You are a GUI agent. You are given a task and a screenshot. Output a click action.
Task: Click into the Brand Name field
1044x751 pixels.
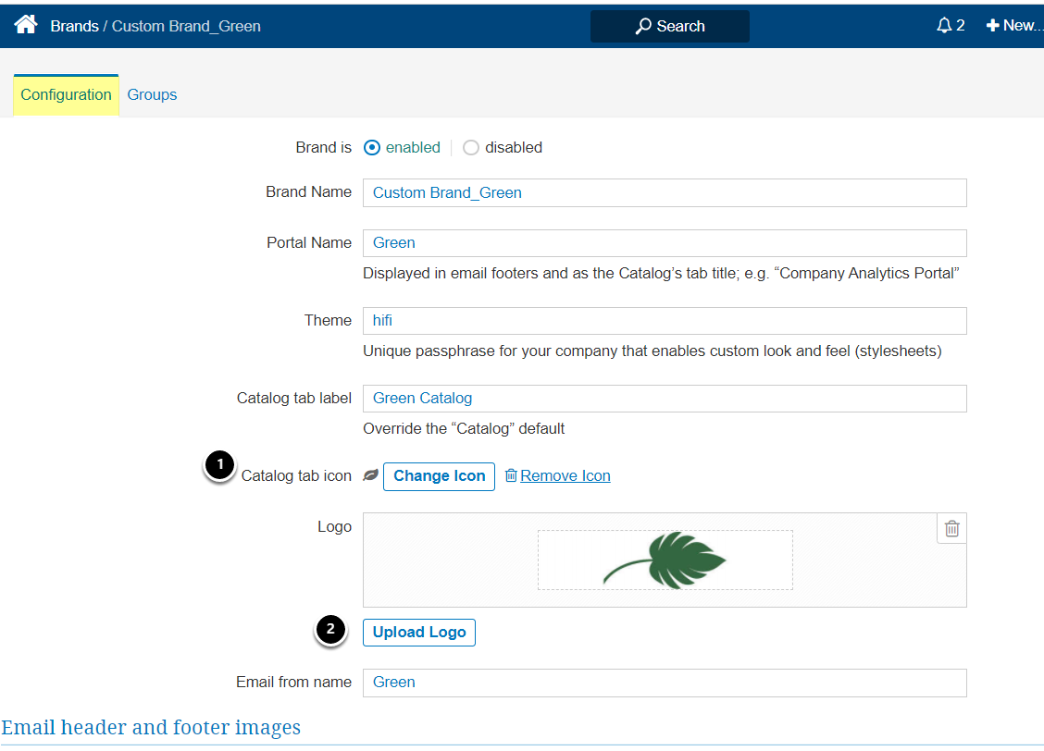click(665, 192)
